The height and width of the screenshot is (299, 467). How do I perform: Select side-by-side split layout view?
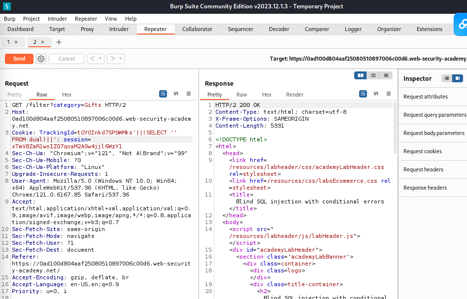(x=361, y=75)
